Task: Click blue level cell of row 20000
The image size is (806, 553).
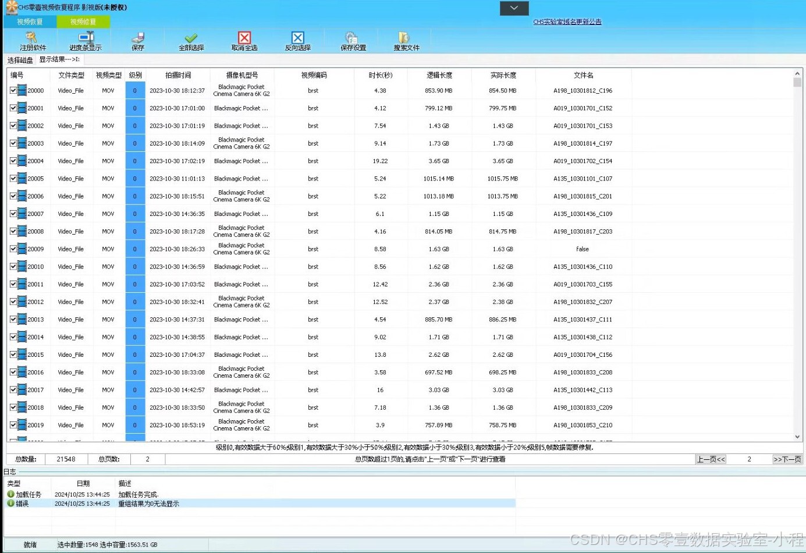Action: [135, 91]
